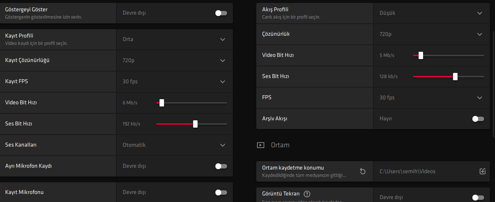The image size is (495, 202).
Task: Open folder picker for C:\Users\semih\Videos
Action: [482, 171]
